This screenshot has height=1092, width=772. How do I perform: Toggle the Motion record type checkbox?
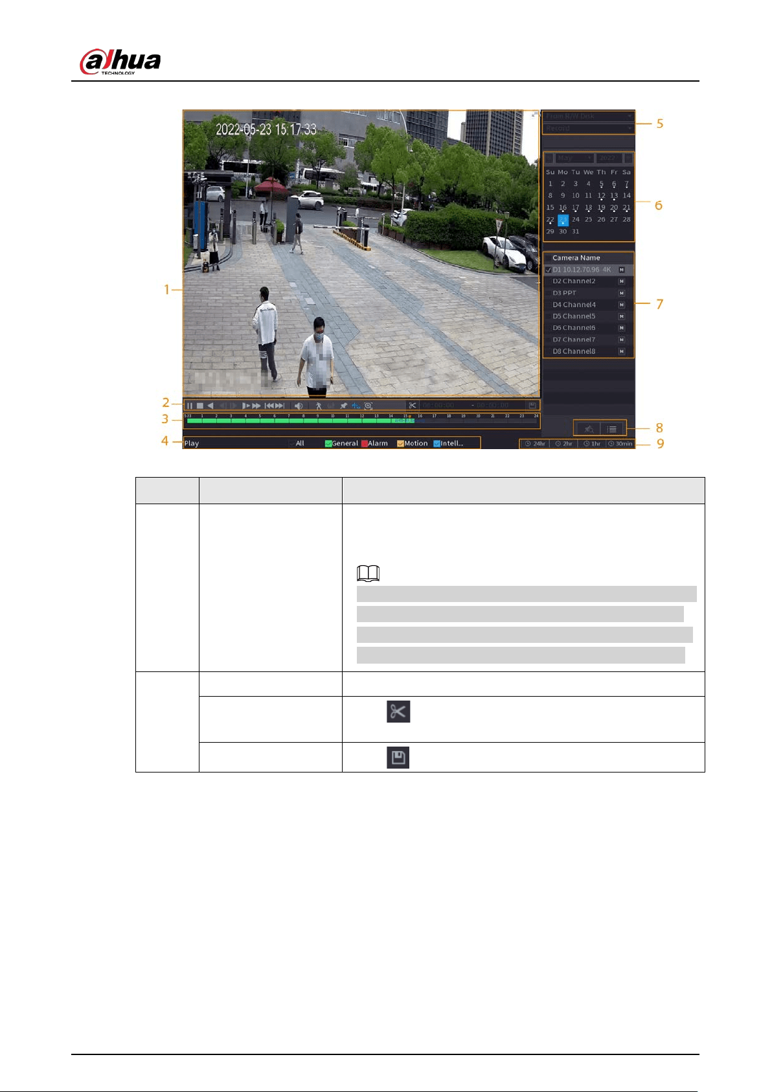tap(401, 443)
